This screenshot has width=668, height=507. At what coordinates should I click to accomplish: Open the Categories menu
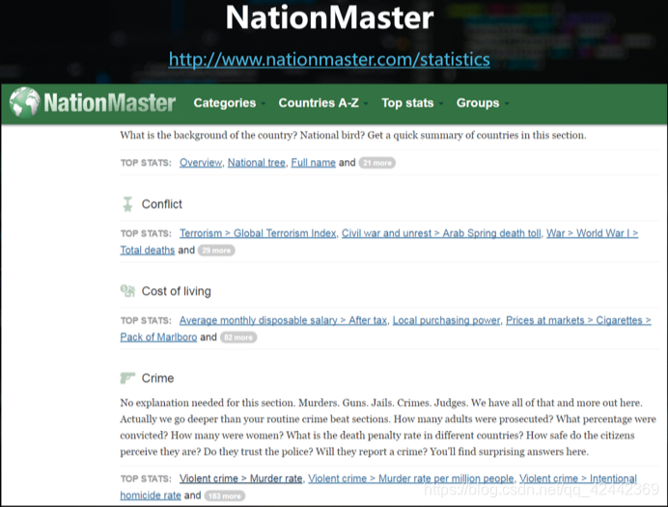(x=225, y=103)
